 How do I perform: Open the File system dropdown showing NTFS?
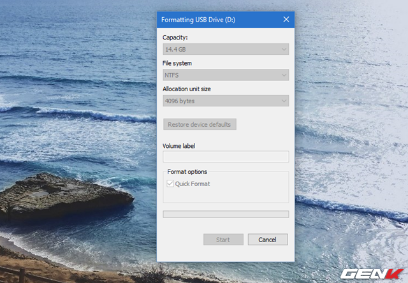click(x=226, y=75)
